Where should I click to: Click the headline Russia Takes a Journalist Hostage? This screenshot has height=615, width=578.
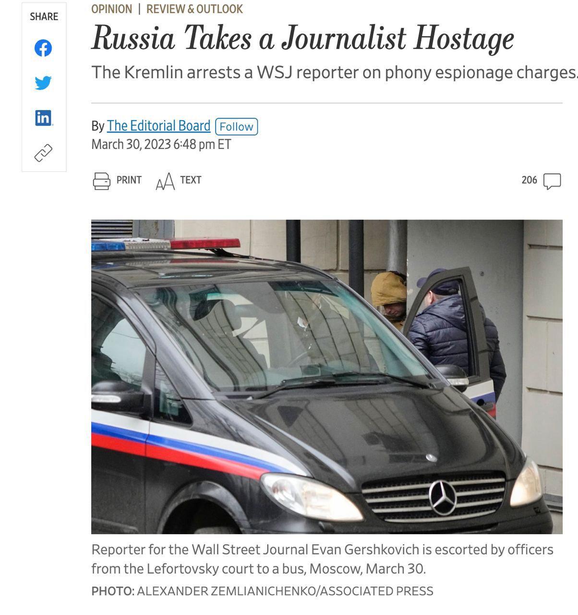pos(302,38)
